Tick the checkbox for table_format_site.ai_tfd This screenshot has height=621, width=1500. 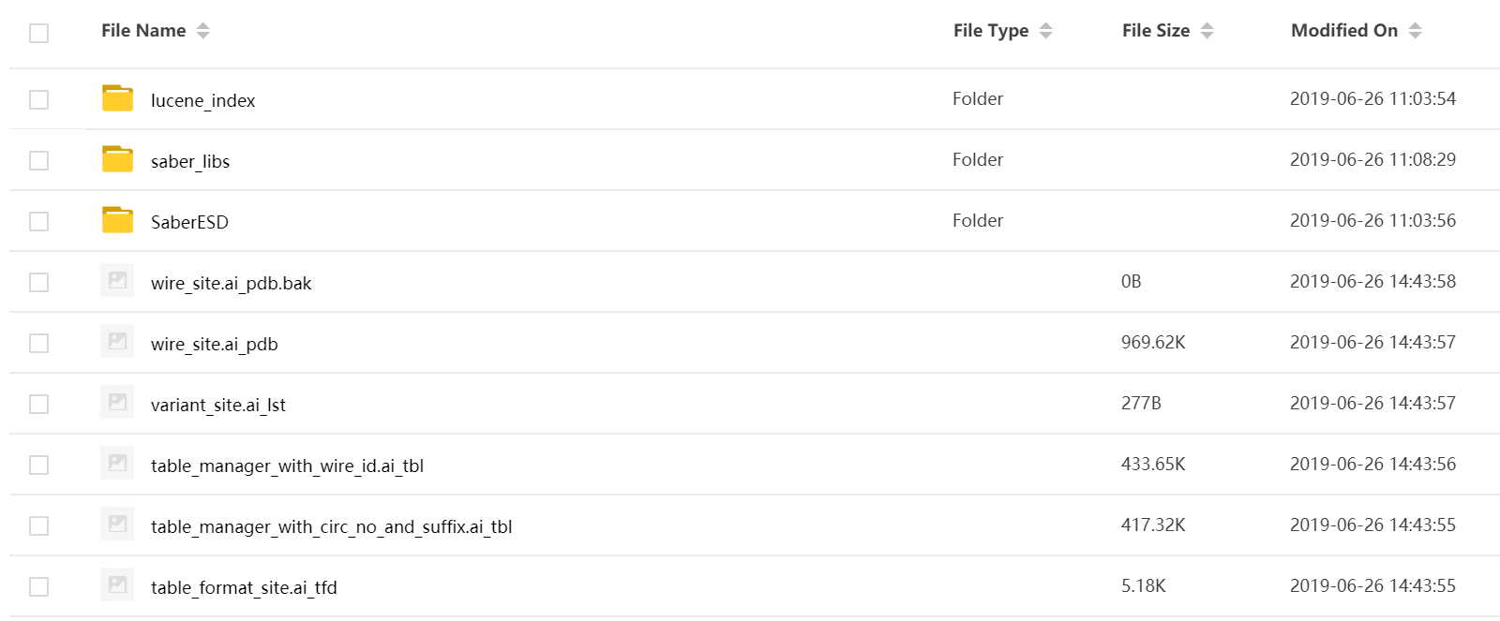(x=38, y=586)
